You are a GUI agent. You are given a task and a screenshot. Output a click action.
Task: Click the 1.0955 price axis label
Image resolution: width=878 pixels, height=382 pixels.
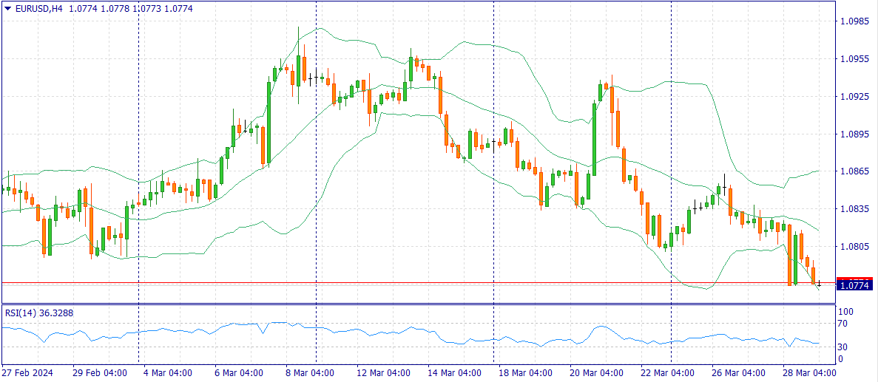tap(855, 59)
